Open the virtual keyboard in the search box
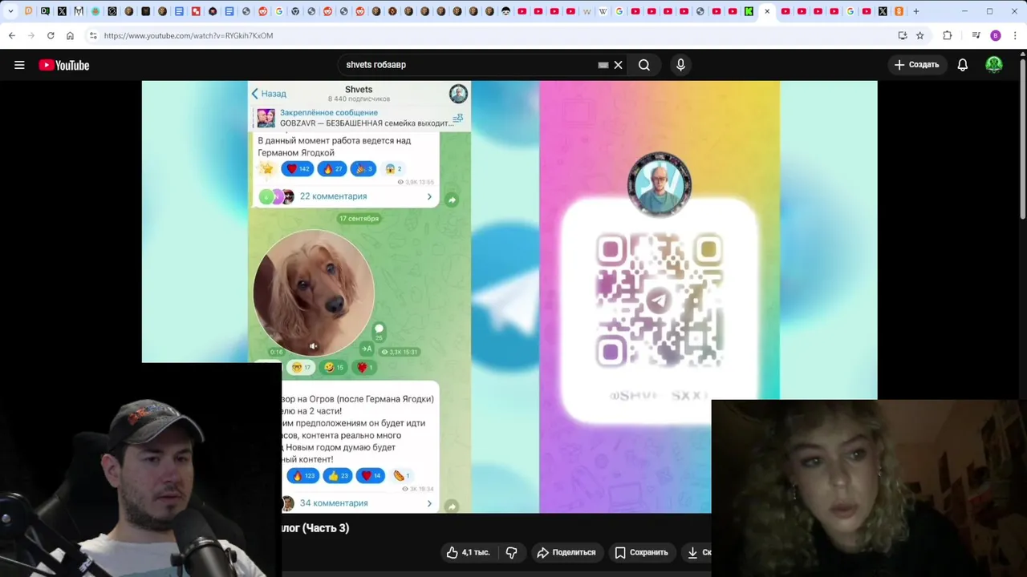Viewport: 1027px width, 577px height. tap(603, 65)
